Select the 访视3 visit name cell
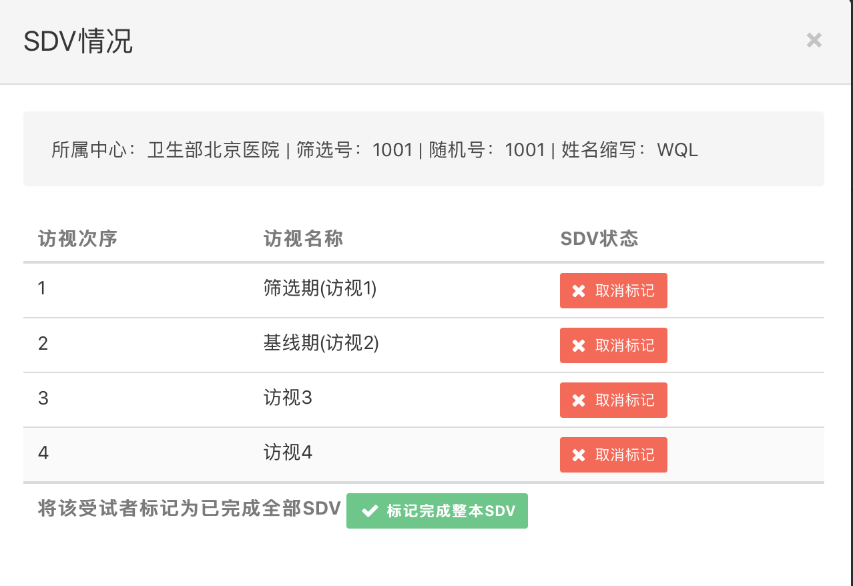The width and height of the screenshot is (853, 586). coord(288,398)
